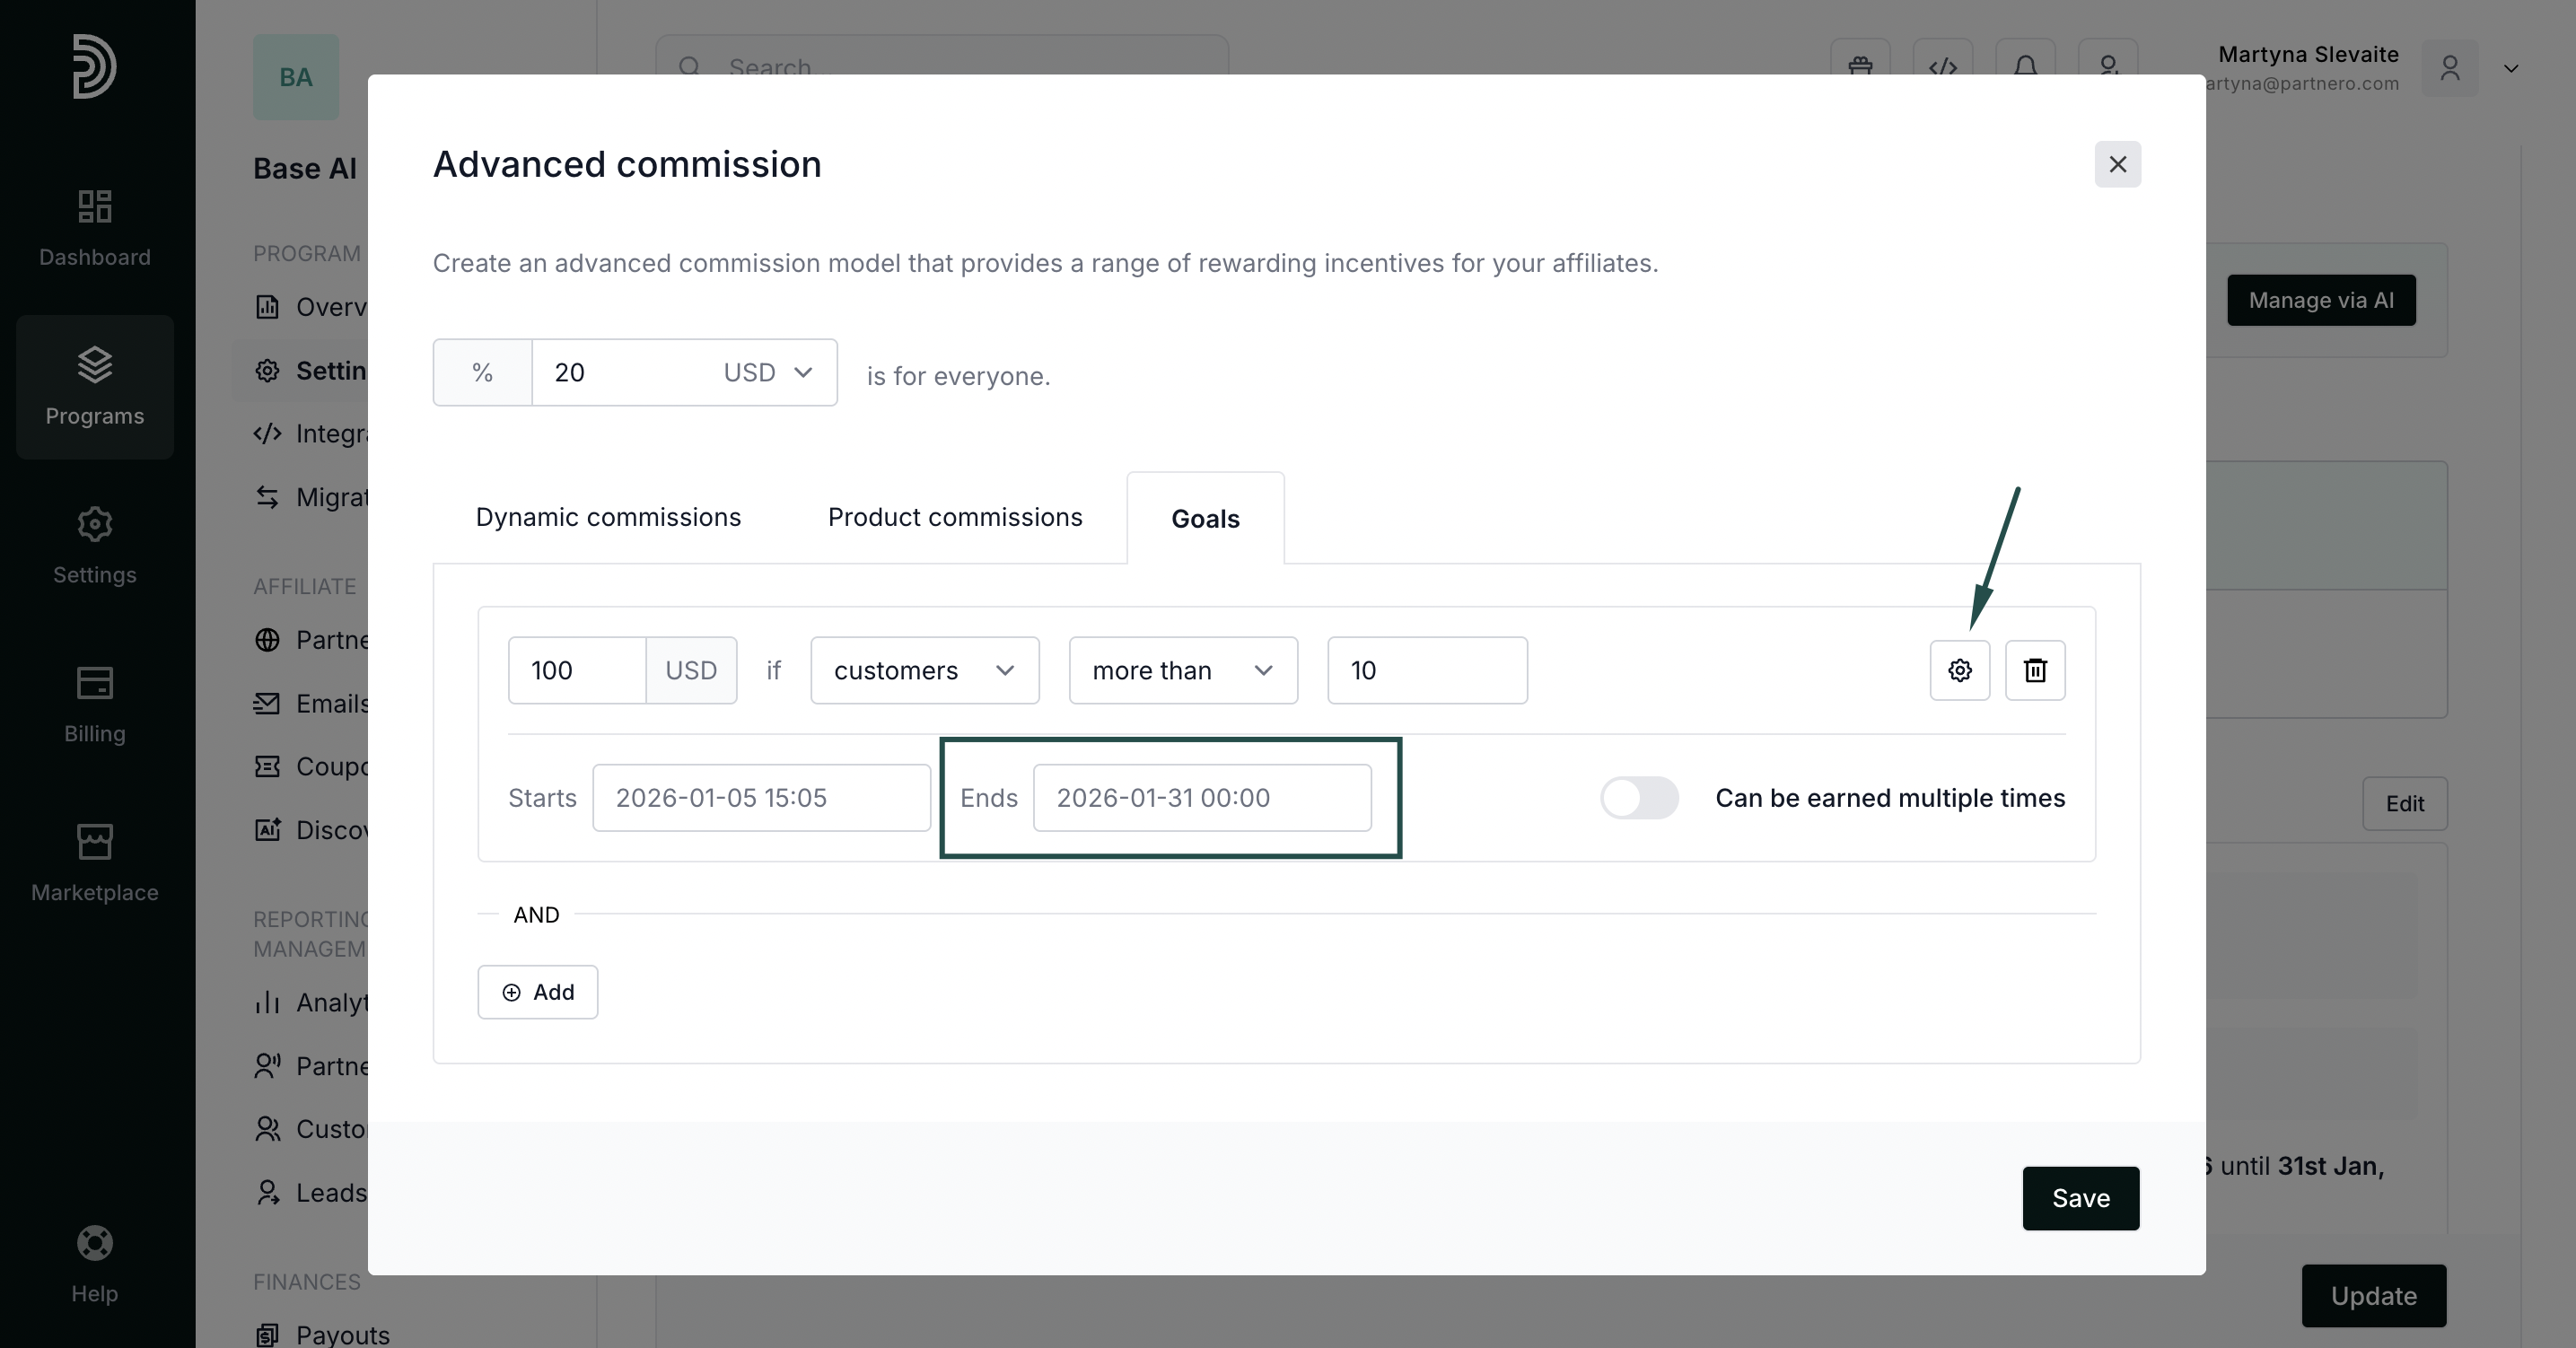
Task: Switch to Dynamic commissions tab
Action: pos(608,517)
